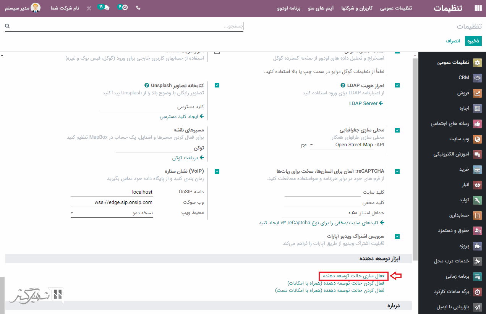Viewport: 486px width, 314px height.
Task: Open external link icon beside Open Street Map
Action: point(304,146)
